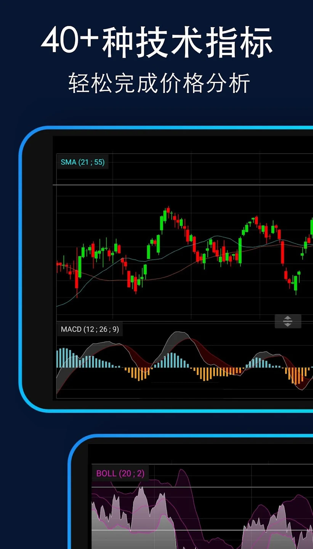
Task: Tap the tall green candle before the second peak
Action: 240,250
